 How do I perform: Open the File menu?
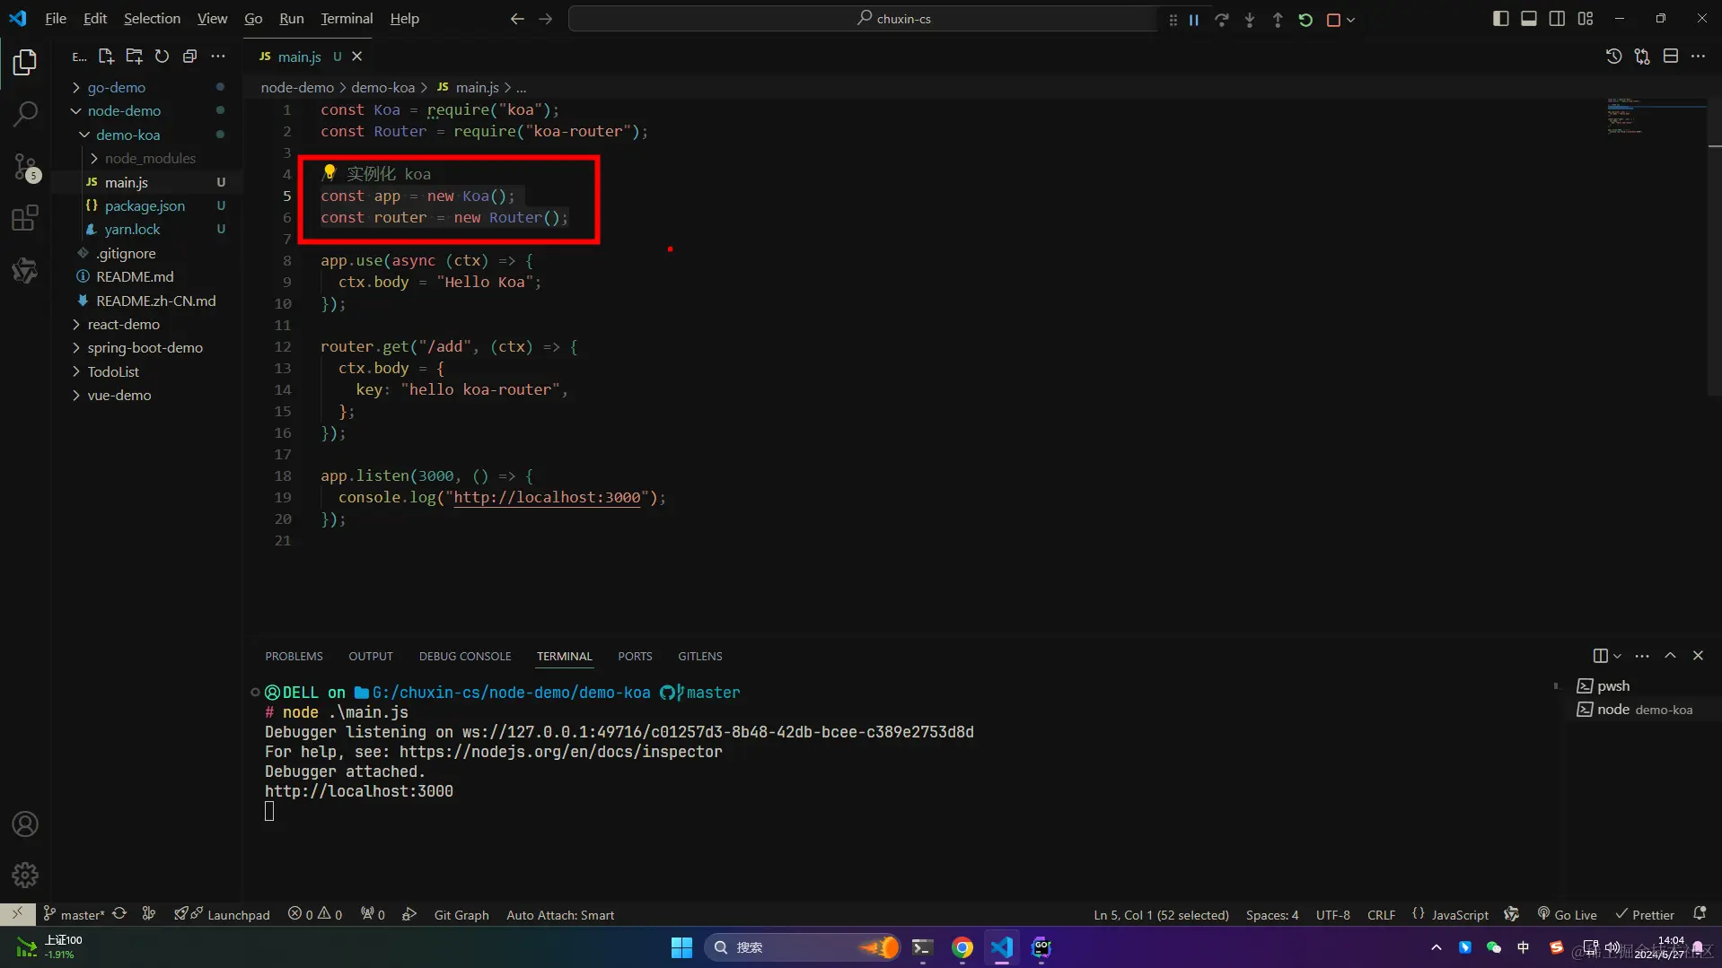56,19
